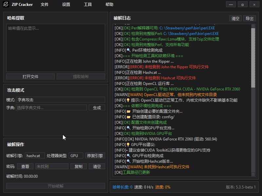
Task: Click the 提取哈希 button
Action: 81,76
